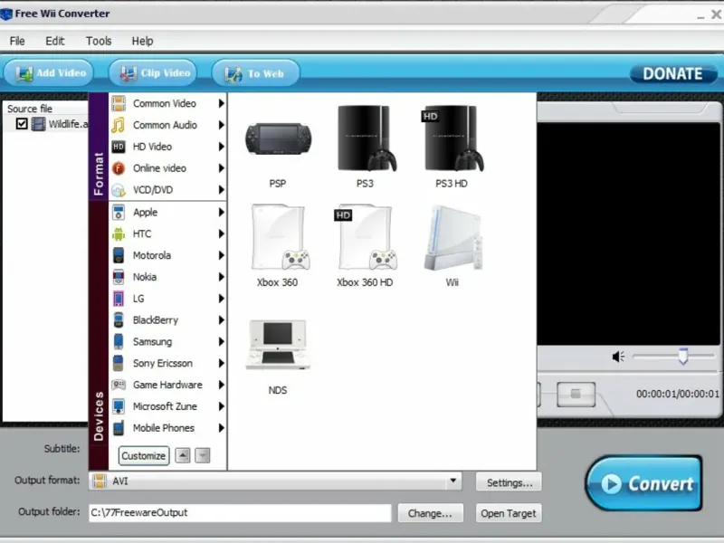
Task: Pick the NDS handheld preset
Action: pyautogui.click(x=278, y=357)
